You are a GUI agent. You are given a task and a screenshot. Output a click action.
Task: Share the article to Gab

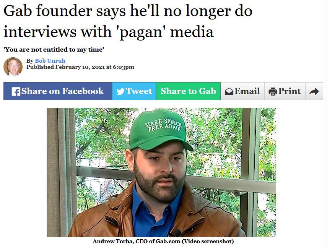coord(188,91)
